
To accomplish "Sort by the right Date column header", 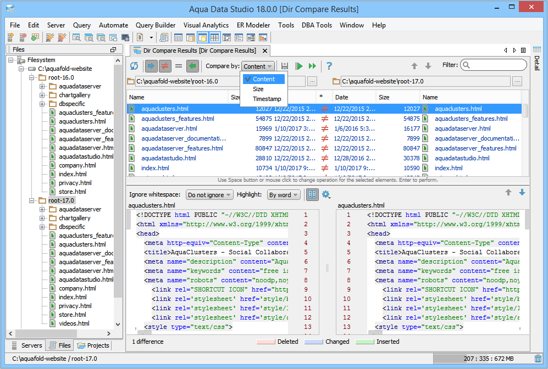I will pos(354,97).
